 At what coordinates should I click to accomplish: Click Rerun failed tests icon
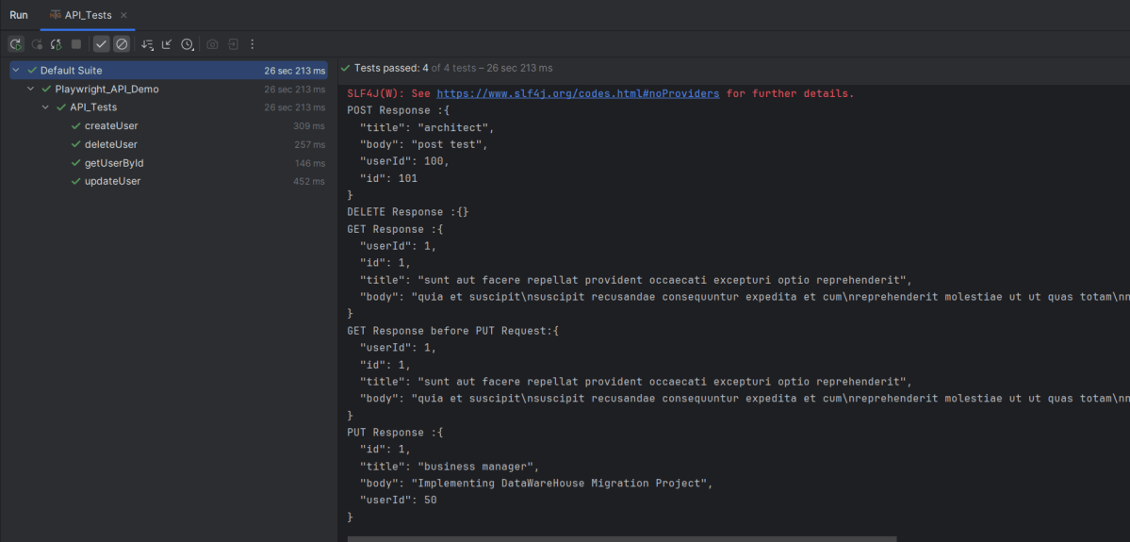tap(37, 44)
